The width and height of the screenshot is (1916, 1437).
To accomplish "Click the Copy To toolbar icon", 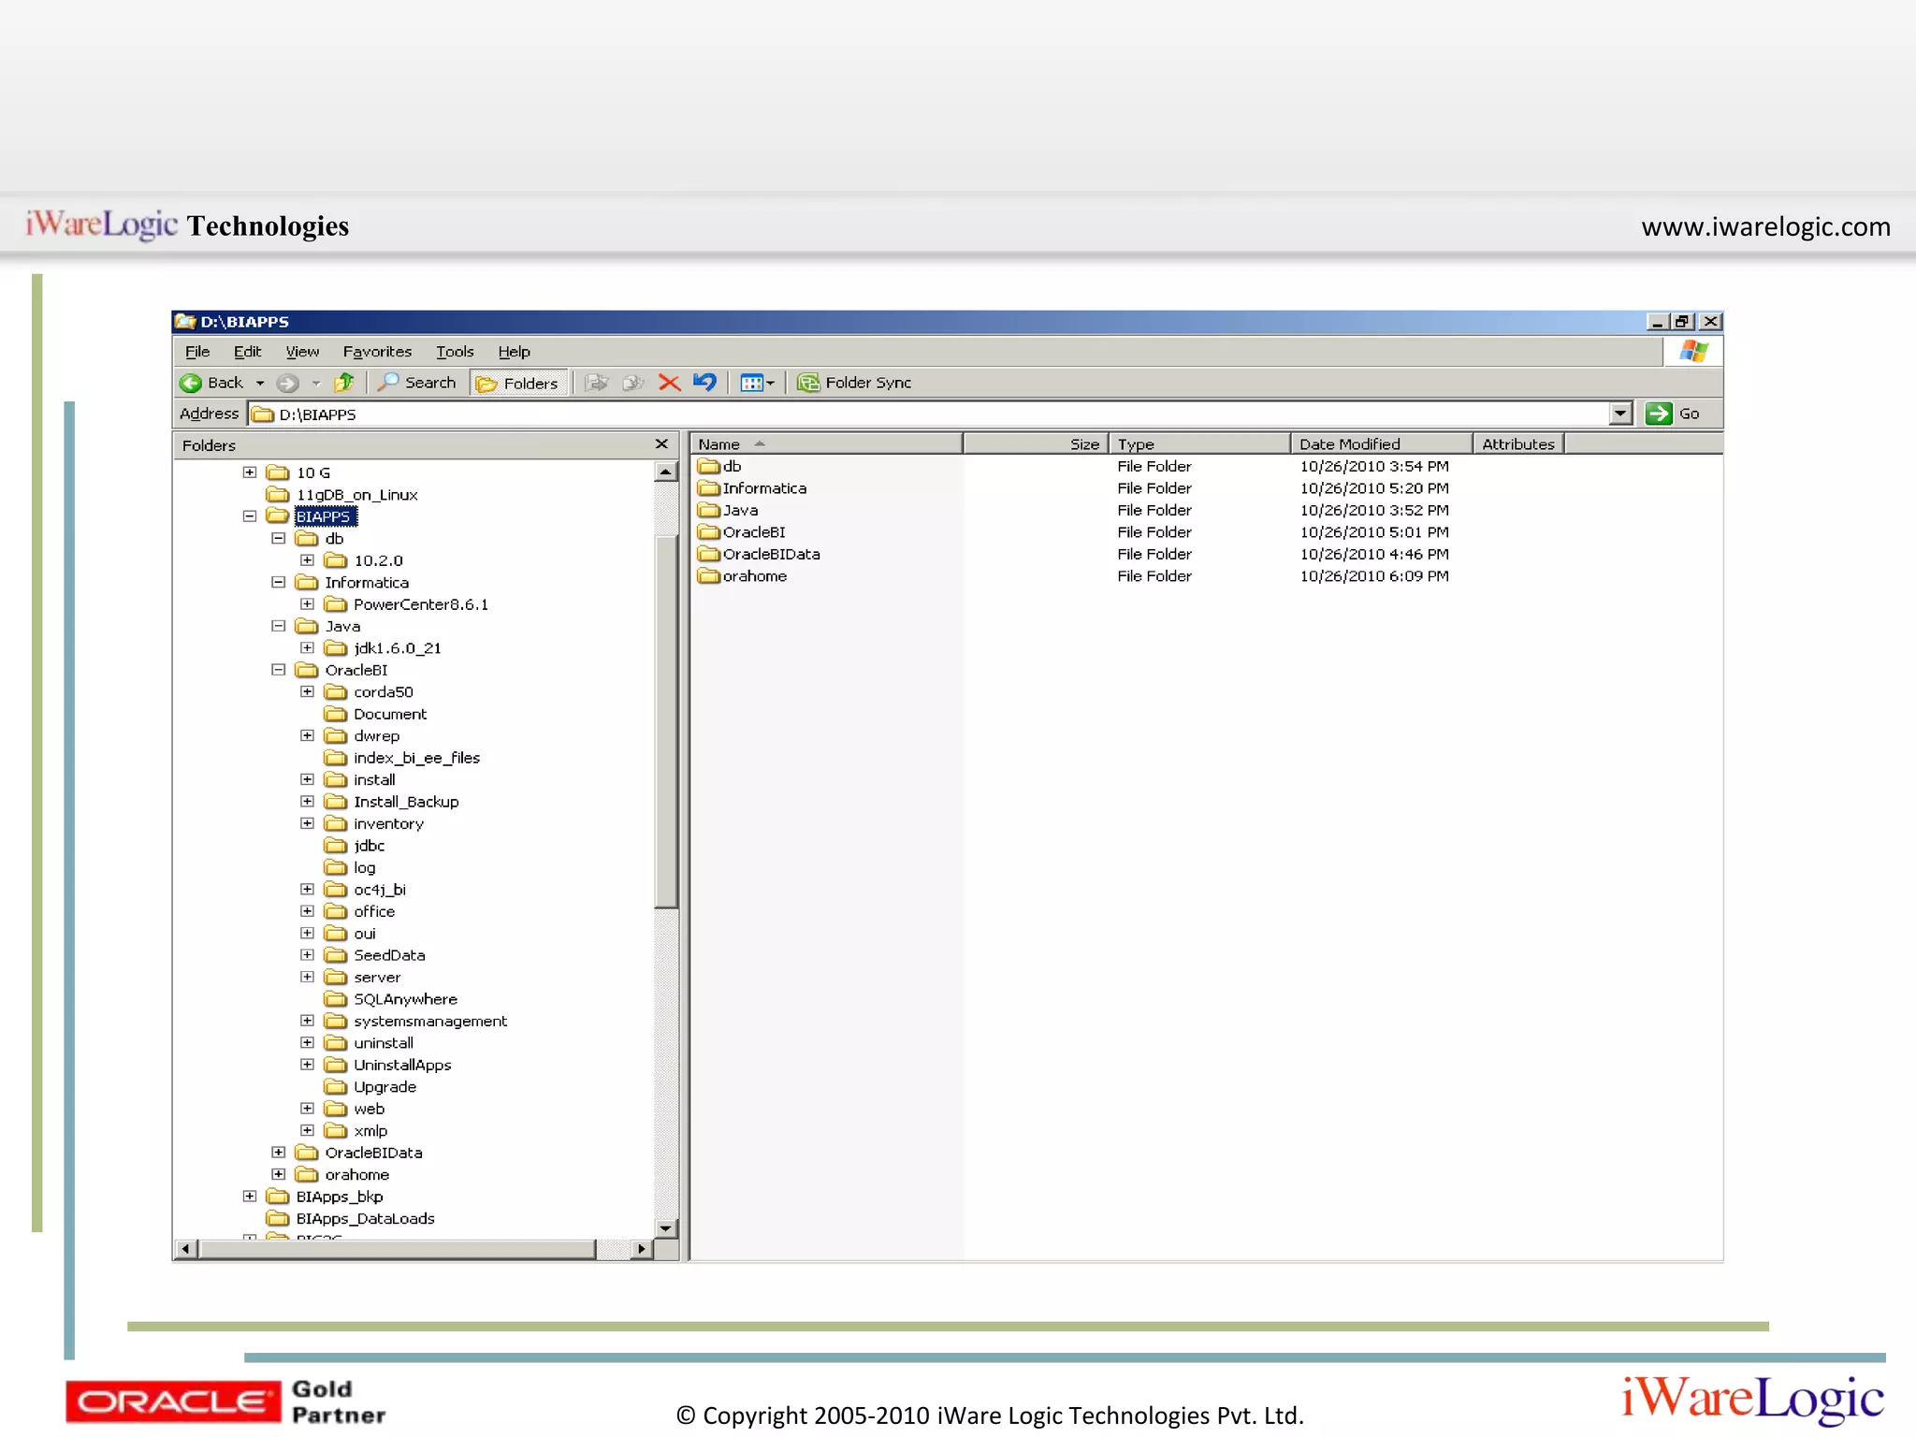I will [633, 382].
